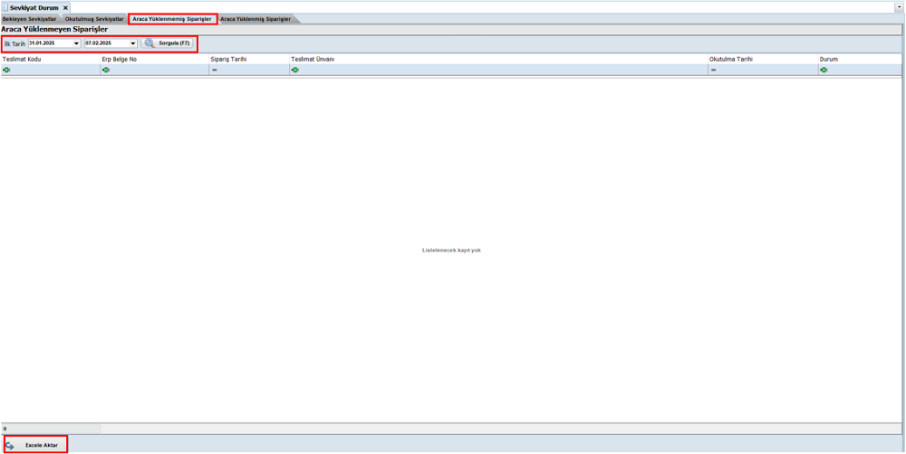Switch to Bekleyen Sevkiyatlar tab
906x454 pixels.
point(29,19)
